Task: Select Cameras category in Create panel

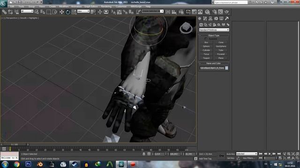Action: click(215, 25)
